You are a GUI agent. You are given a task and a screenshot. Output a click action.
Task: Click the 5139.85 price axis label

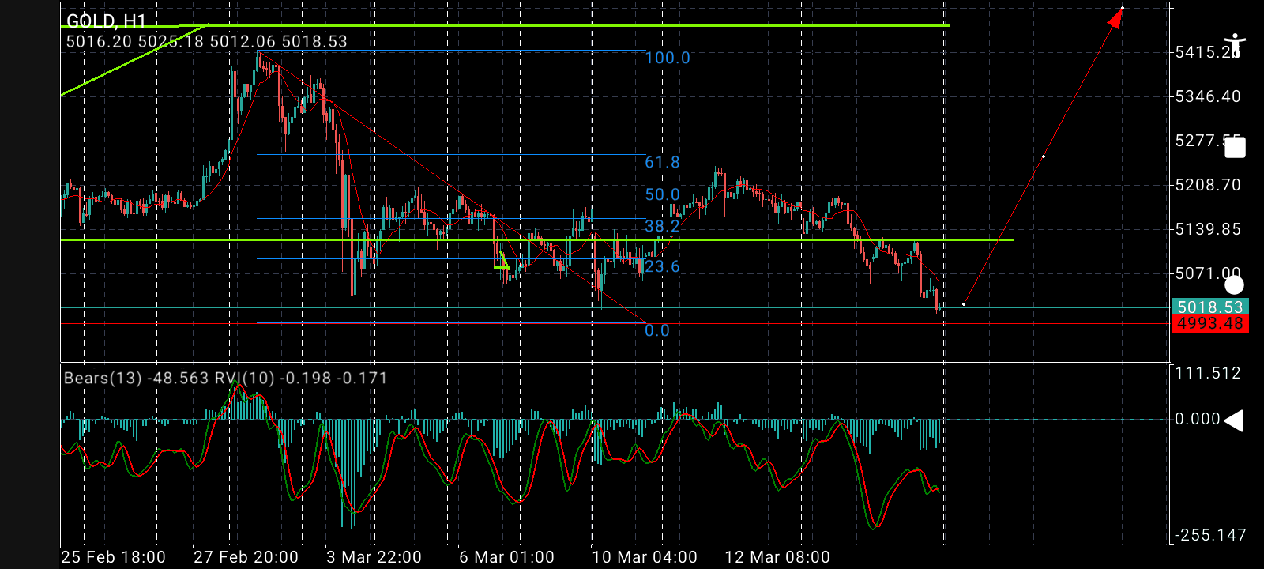pyautogui.click(x=1208, y=229)
